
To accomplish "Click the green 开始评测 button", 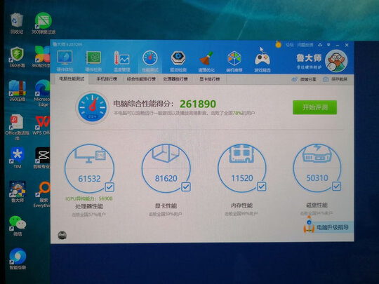I will (314, 107).
